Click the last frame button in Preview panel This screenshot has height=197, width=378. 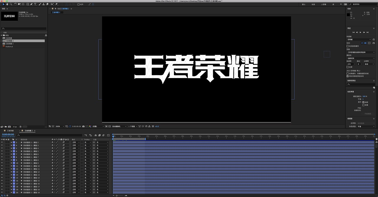tap(368, 32)
